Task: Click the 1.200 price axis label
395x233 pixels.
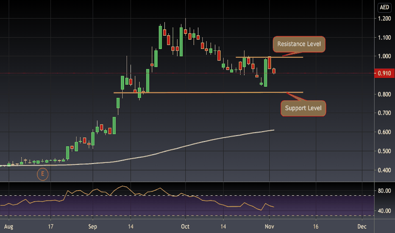Action: click(x=384, y=18)
